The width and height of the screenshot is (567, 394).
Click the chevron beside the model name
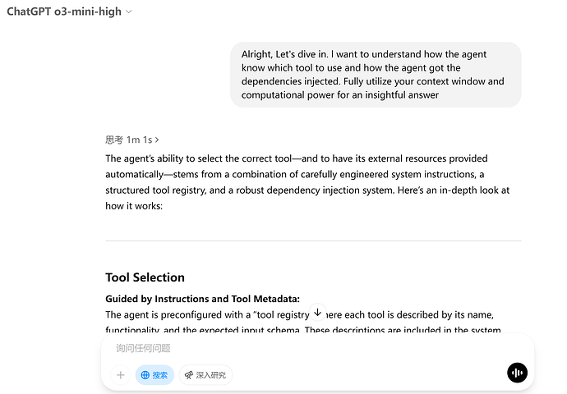pyautogui.click(x=129, y=12)
